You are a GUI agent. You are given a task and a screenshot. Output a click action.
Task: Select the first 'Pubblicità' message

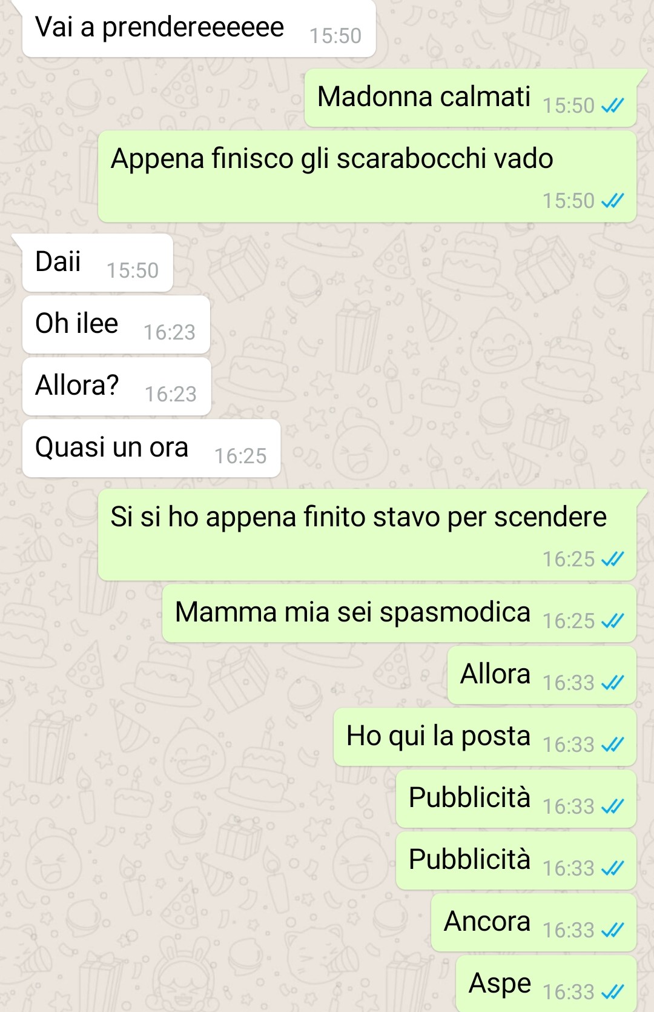[516, 799]
